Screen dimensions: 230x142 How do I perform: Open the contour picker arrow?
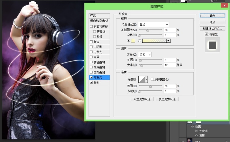(146, 79)
